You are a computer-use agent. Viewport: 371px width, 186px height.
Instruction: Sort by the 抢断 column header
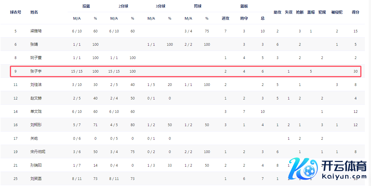(x=300, y=12)
